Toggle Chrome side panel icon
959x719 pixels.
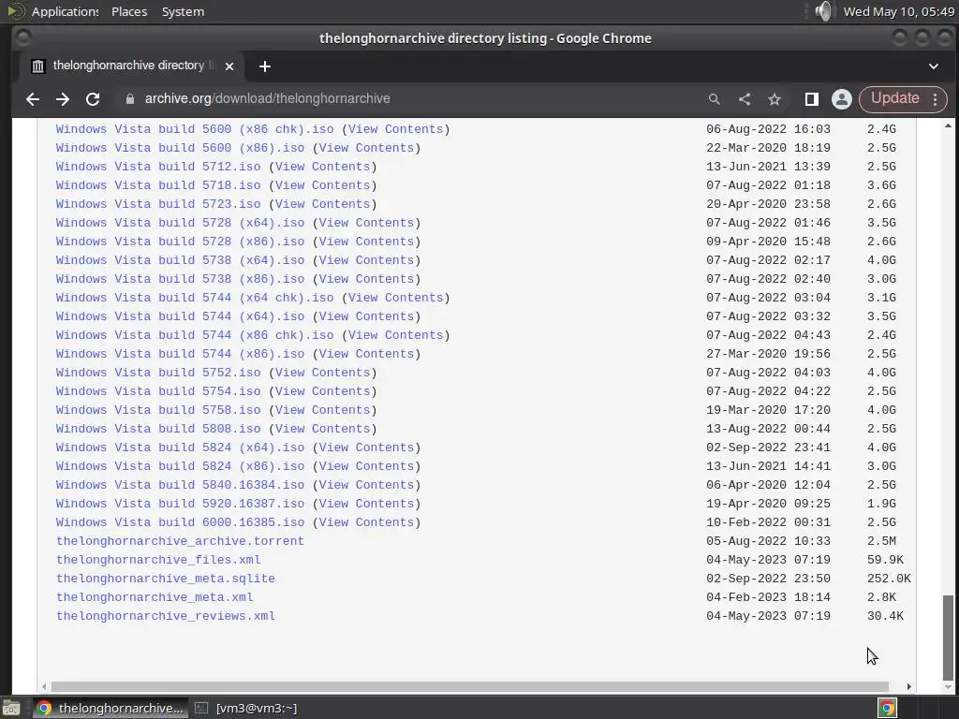[x=812, y=99]
